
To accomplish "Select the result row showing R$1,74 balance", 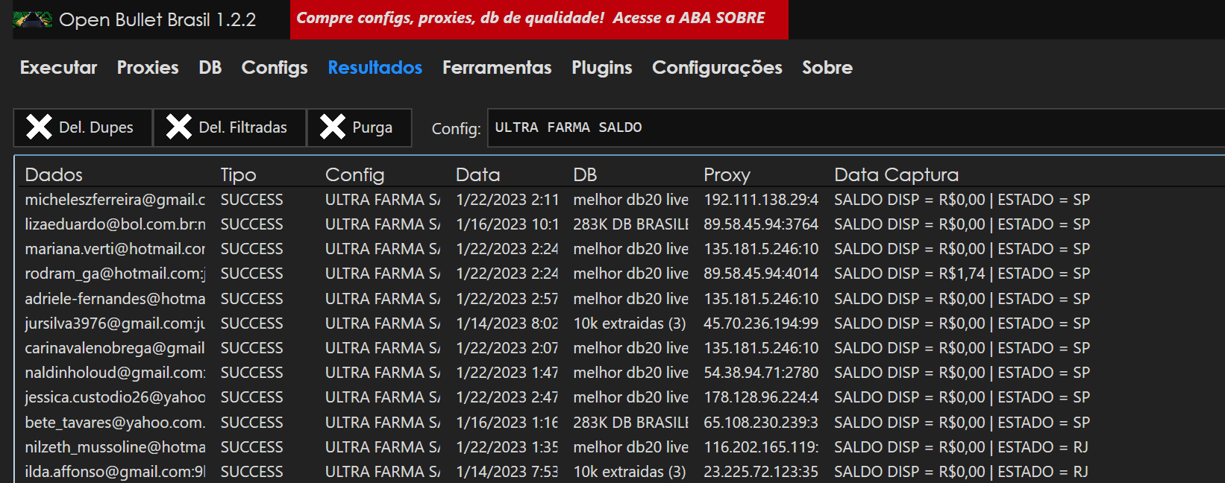I will [522, 274].
